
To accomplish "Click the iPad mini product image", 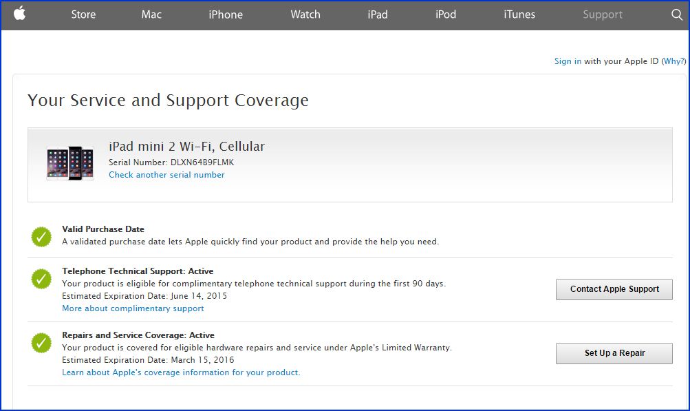I will pos(70,163).
